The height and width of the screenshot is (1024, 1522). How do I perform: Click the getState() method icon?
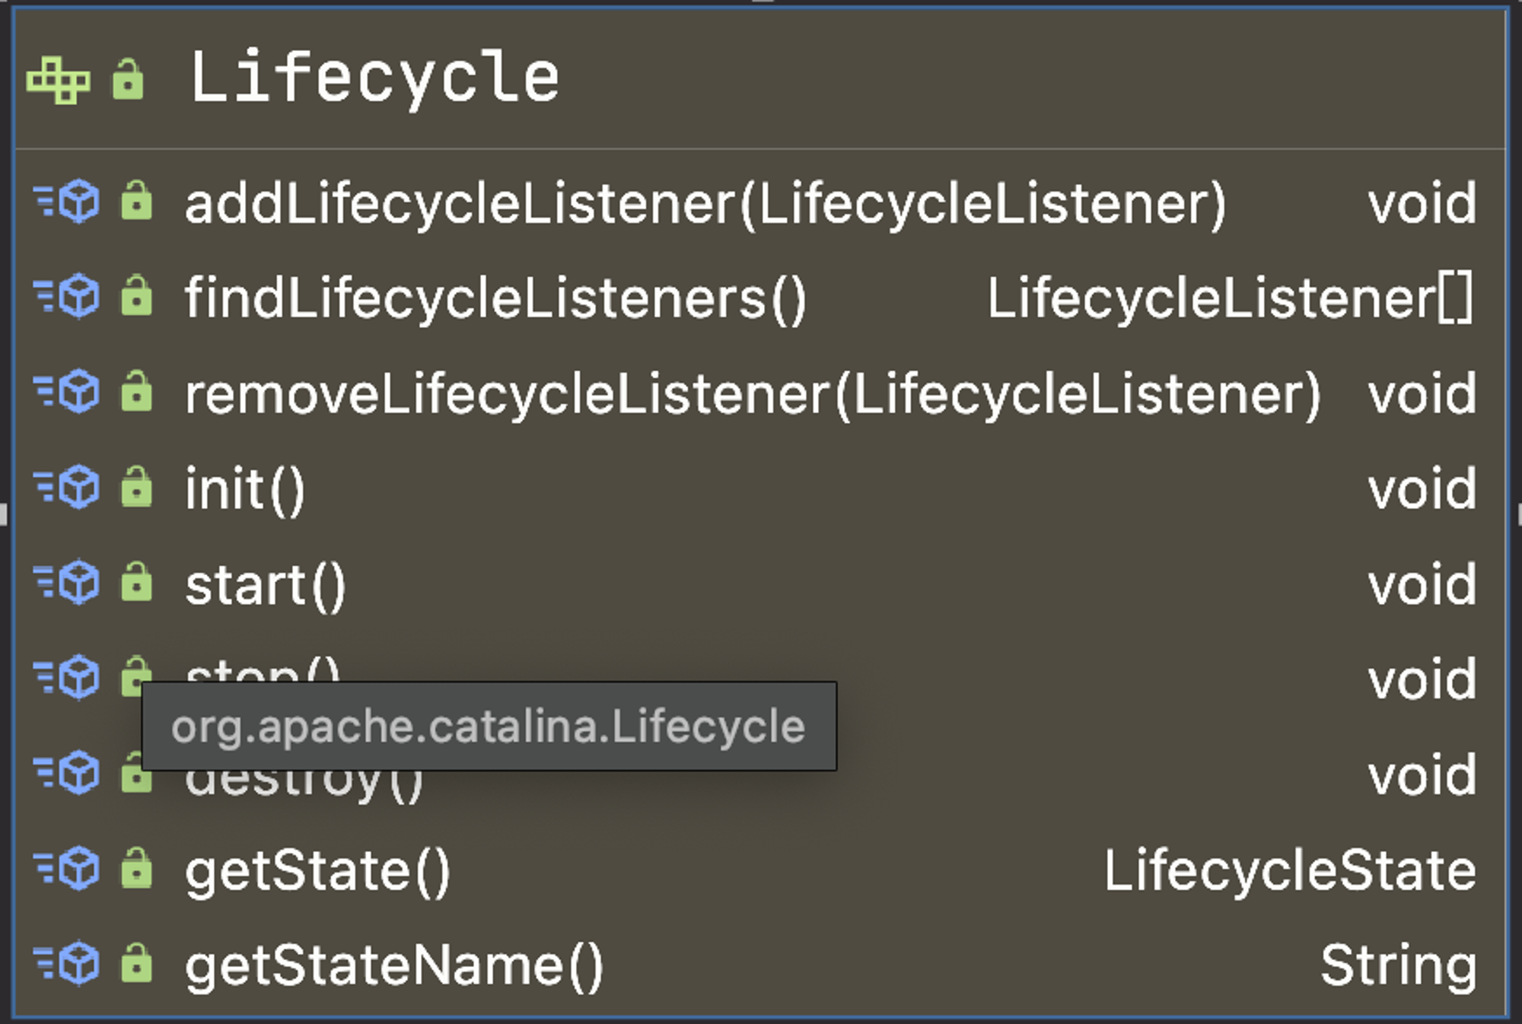pyautogui.click(x=67, y=869)
